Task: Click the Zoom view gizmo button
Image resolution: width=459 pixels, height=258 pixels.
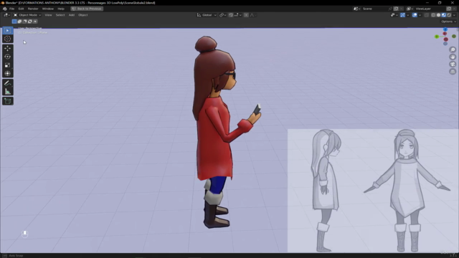Action: 453,49
